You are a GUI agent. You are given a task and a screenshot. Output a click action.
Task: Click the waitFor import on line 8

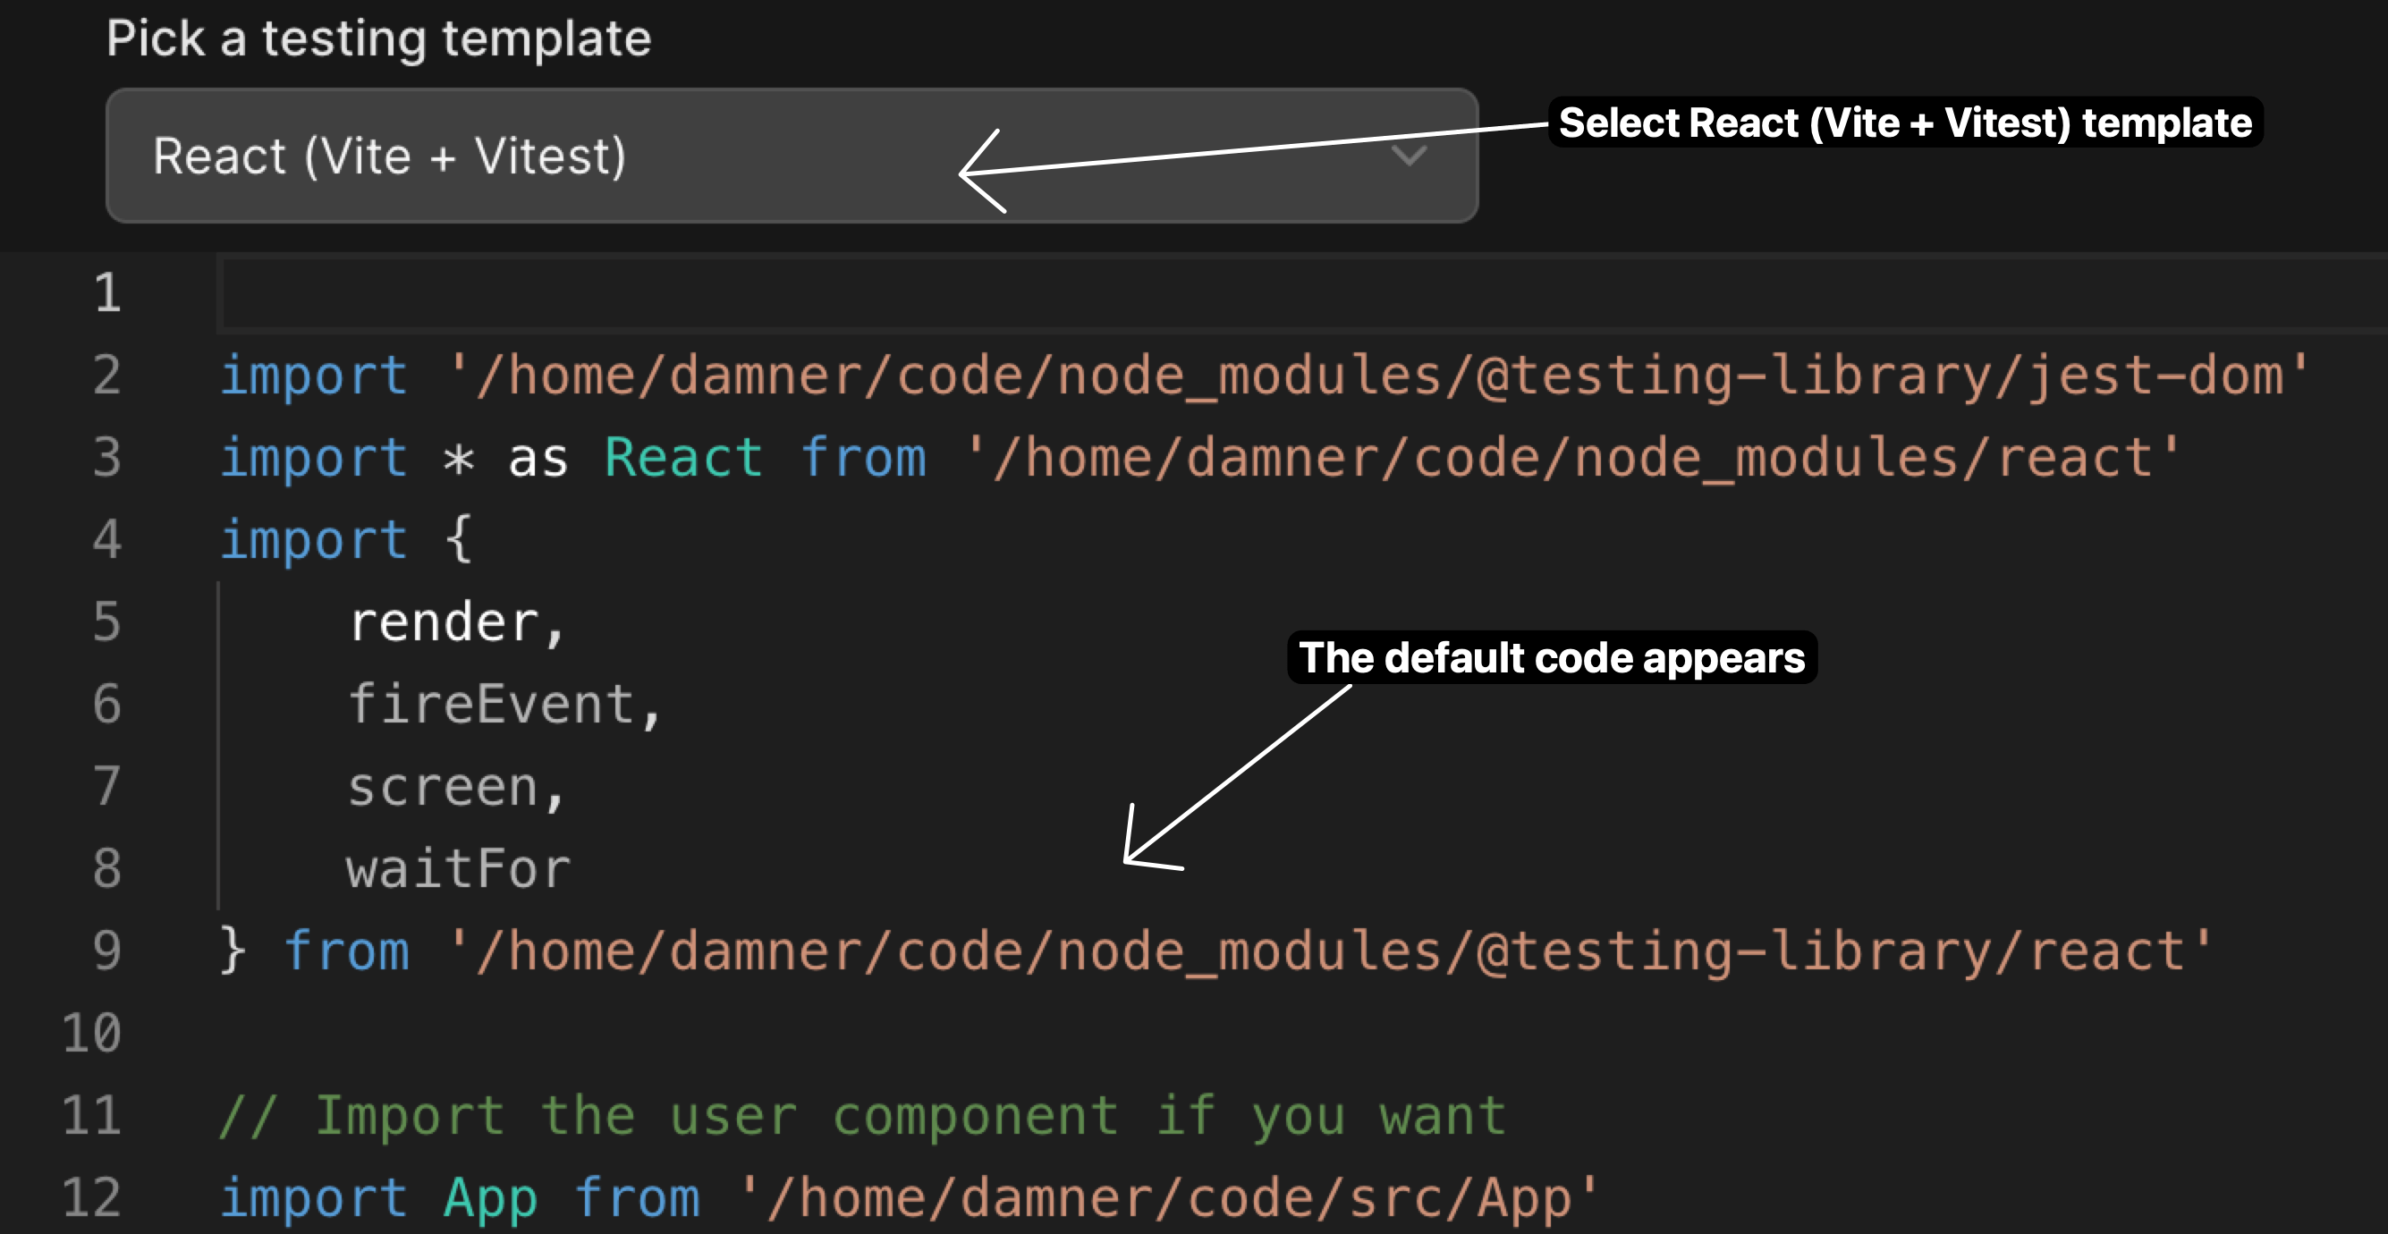459,870
